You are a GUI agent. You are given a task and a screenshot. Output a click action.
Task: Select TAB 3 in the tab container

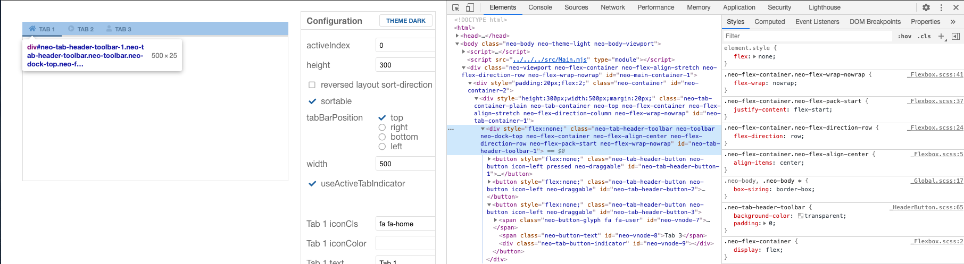pos(119,29)
